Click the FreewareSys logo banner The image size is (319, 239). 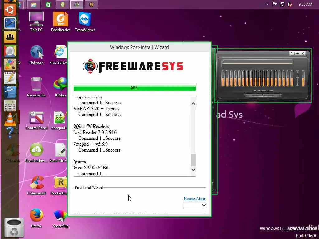(133, 66)
